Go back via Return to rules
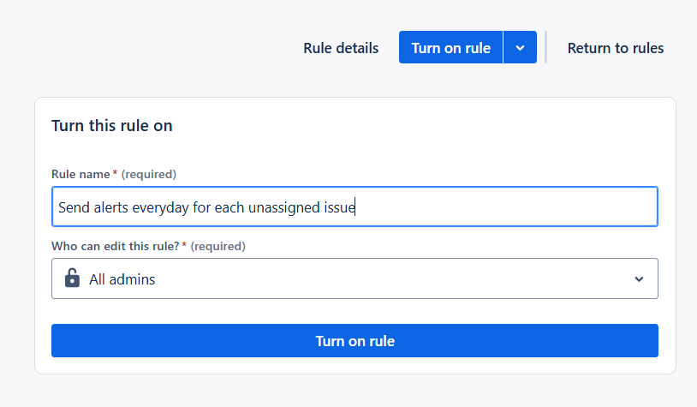 click(x=615, y=48)
